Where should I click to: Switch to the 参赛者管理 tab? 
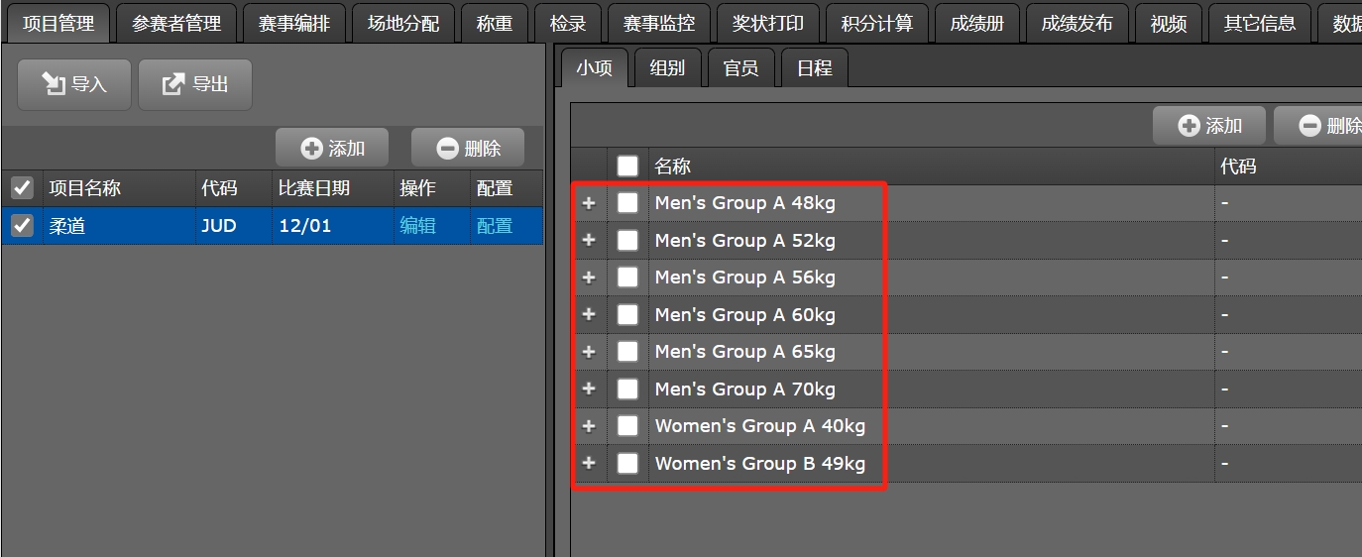(176, 24)
